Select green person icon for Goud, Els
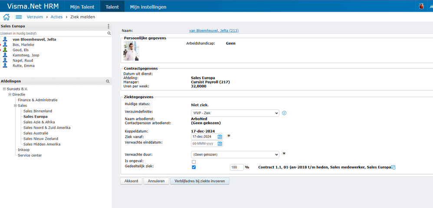433x208 pixels. coord(5,50)
